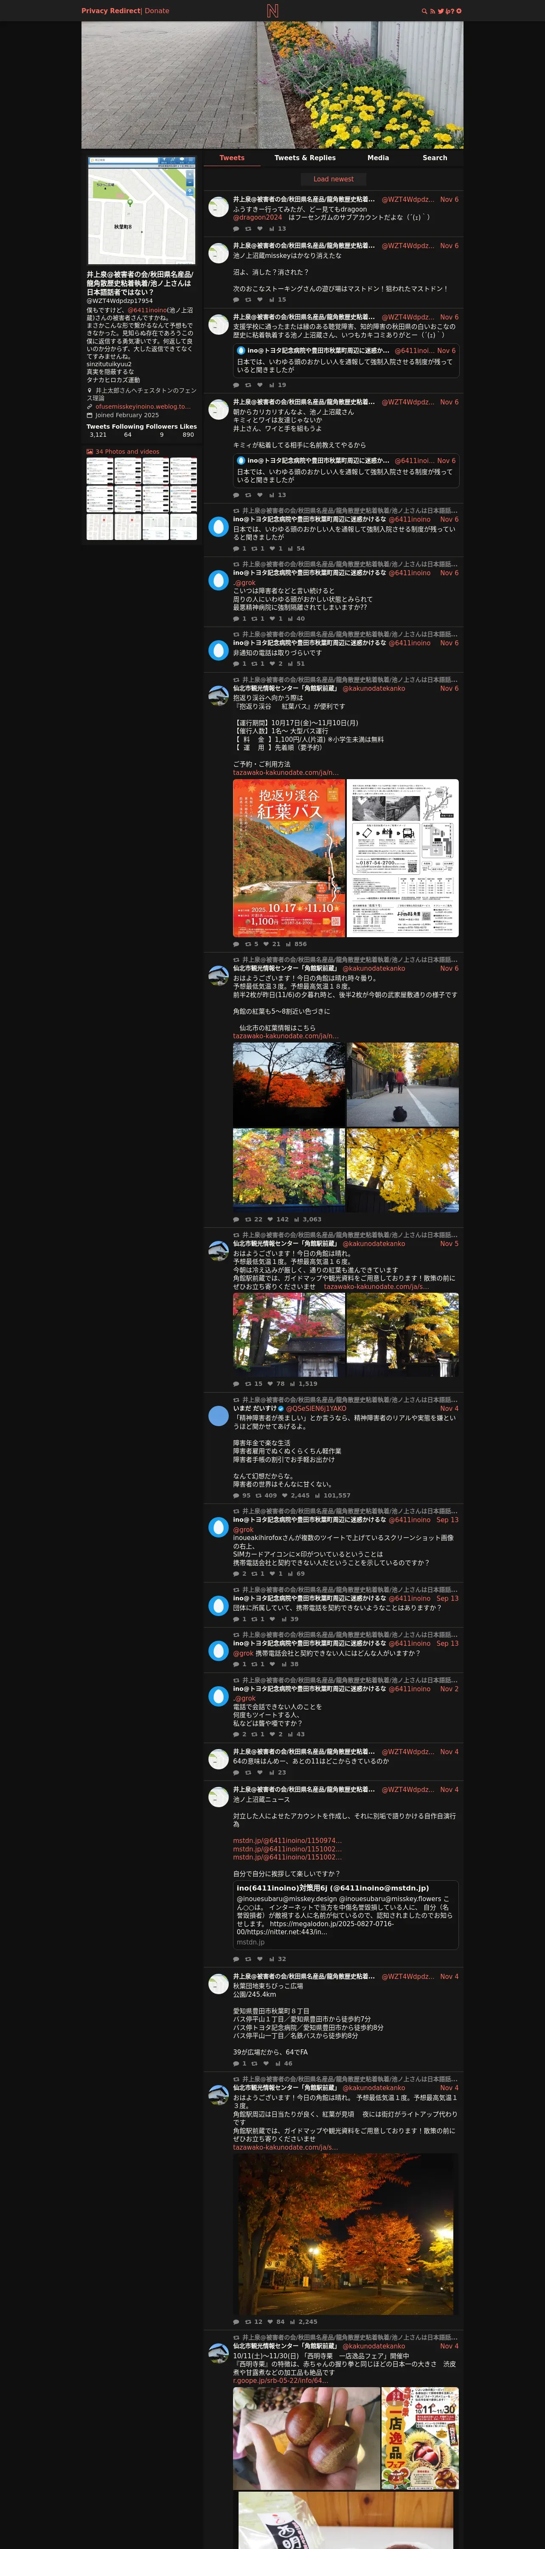Click heart icon showing 21 on bus tweet
545x2549 pixels.
[x=265, y=944]
